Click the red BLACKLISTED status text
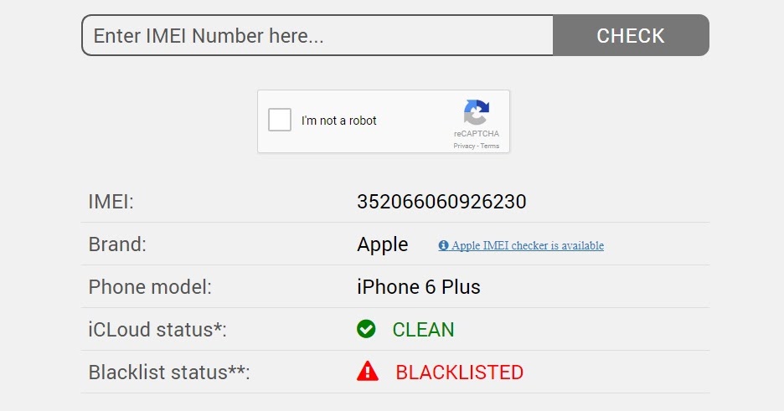 point(459,372)
